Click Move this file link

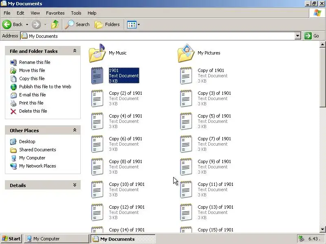coord(32,70)
